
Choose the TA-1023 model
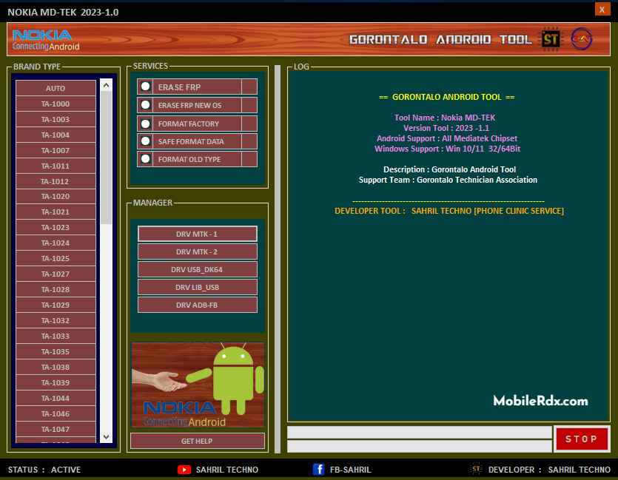point(56,228)
